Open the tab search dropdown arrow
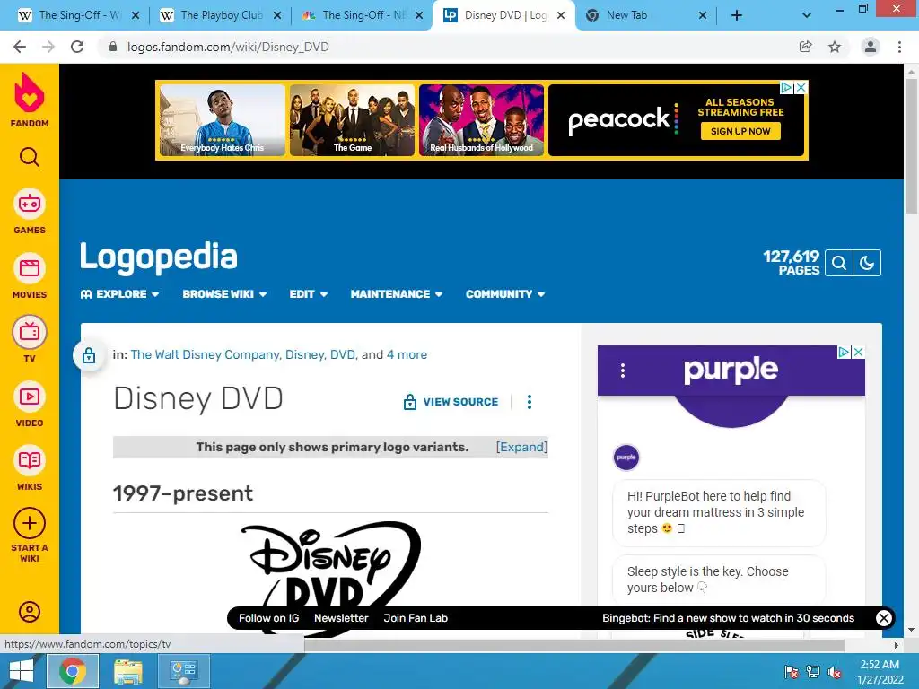 [x=807, y=16]
